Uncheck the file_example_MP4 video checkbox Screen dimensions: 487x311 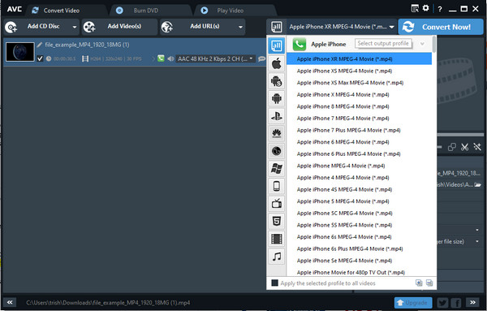point(40,58)
